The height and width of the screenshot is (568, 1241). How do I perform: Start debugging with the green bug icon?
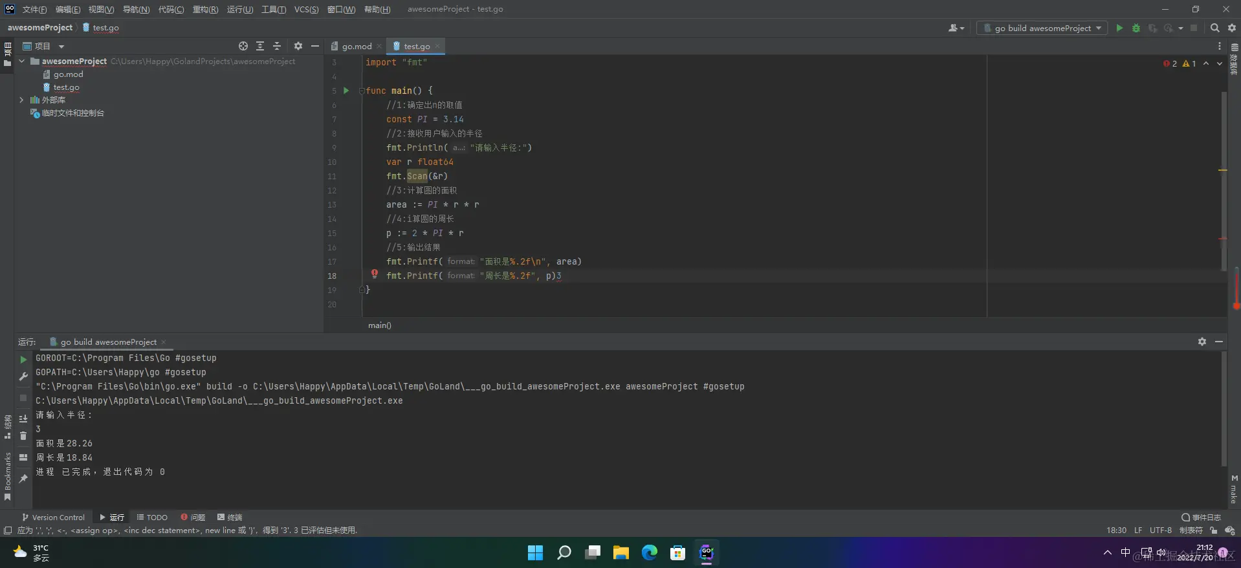tap(1136, 28)
